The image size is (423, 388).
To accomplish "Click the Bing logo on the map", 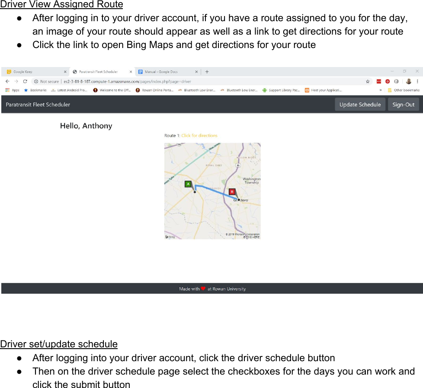I will (x=170, y=237).
